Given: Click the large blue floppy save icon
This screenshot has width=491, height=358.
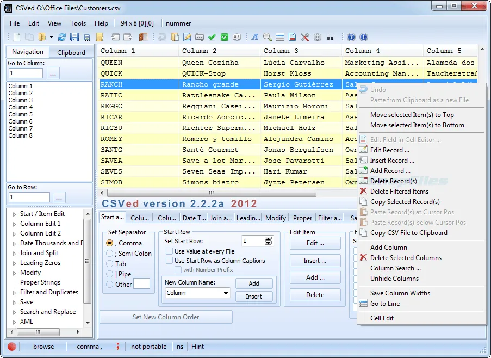Looking at the screenshot, I should click(74, 37).
